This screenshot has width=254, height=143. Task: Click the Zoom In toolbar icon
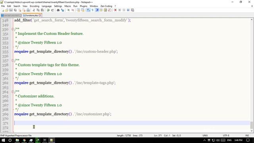[68, 10]
